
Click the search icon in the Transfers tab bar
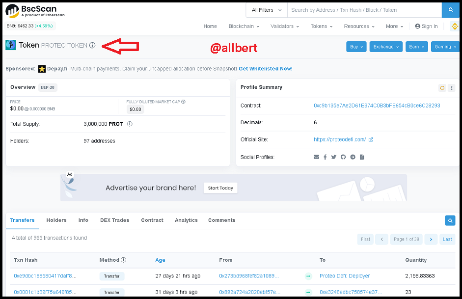click(450, 220)
